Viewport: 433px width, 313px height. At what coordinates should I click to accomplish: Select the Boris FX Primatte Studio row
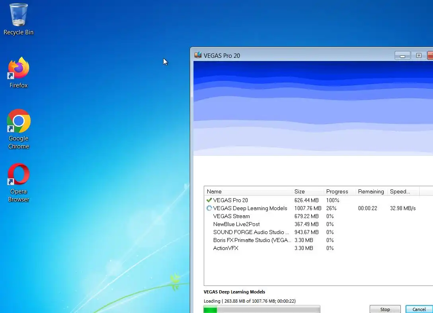pyautogui.click(x=318, y=240)
